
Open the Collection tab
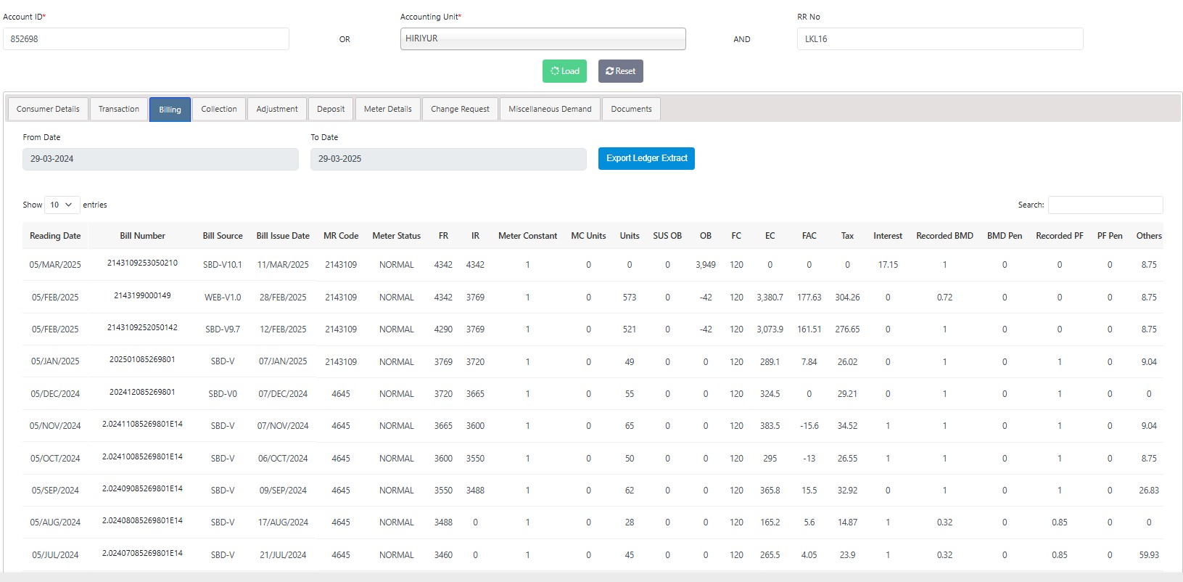[219, 109]
